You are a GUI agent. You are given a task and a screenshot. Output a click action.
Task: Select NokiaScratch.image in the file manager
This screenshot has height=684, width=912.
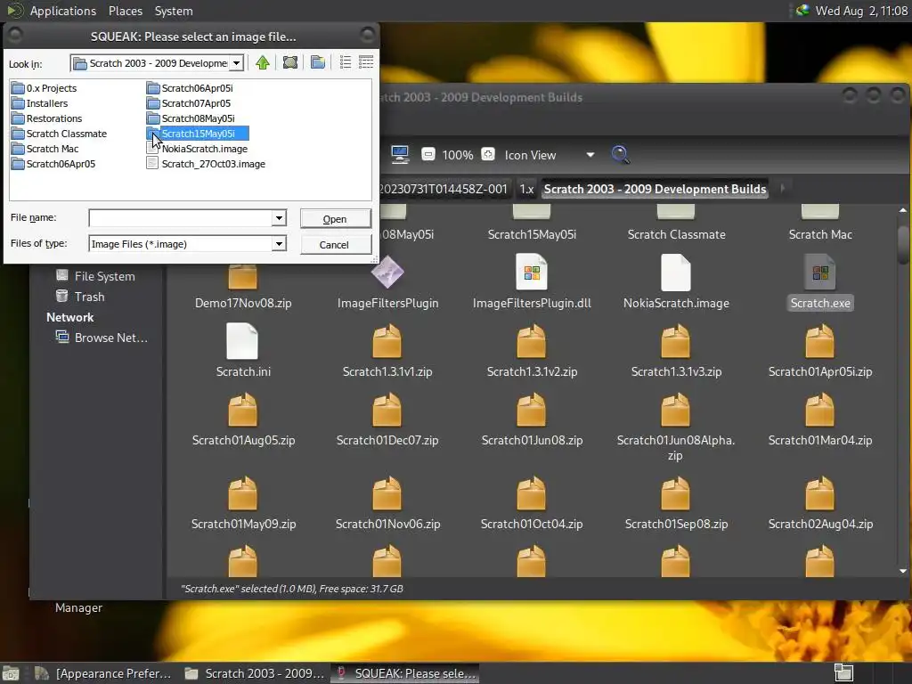point(676,283)
